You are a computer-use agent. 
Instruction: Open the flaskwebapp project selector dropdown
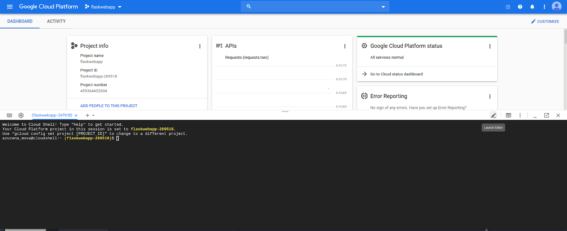click(x=103, y=7)
